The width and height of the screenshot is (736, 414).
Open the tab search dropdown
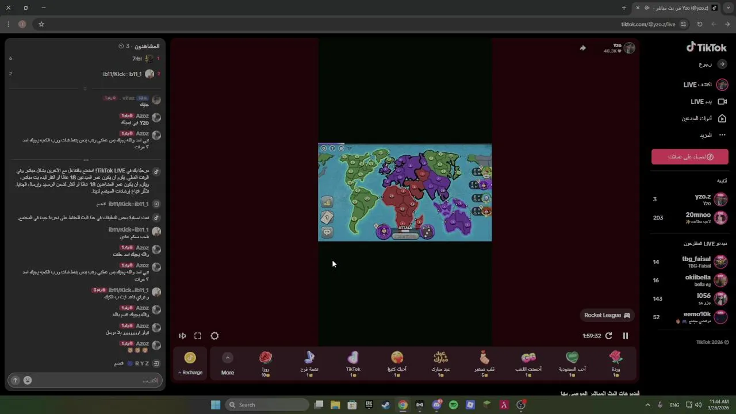[x=728, y=8]
